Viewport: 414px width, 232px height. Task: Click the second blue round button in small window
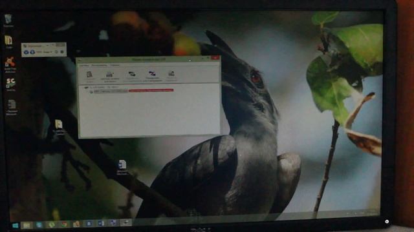click(32, 52)
